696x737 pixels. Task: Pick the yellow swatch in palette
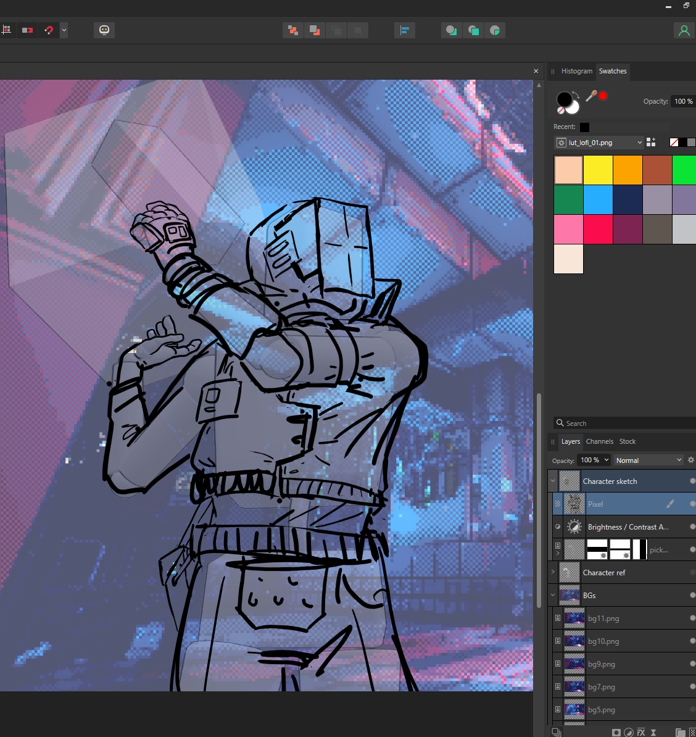(598, 170)
